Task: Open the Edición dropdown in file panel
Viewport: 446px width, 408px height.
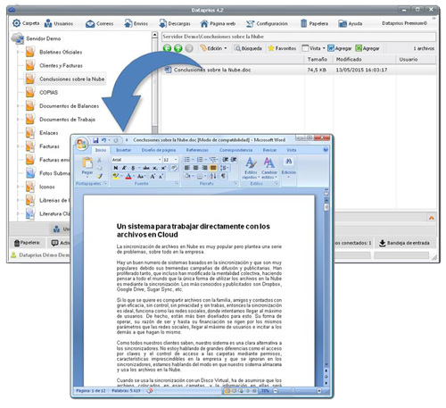Action: pyautogui.click(x=213, y=48)
